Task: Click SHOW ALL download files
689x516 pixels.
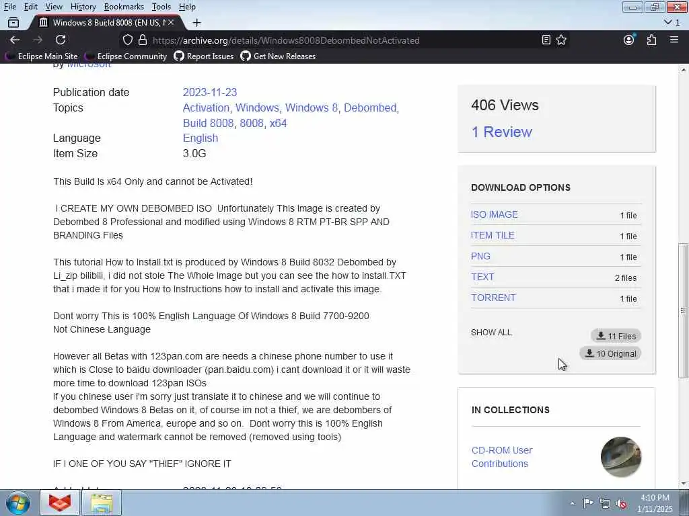Action: point(491,332)
